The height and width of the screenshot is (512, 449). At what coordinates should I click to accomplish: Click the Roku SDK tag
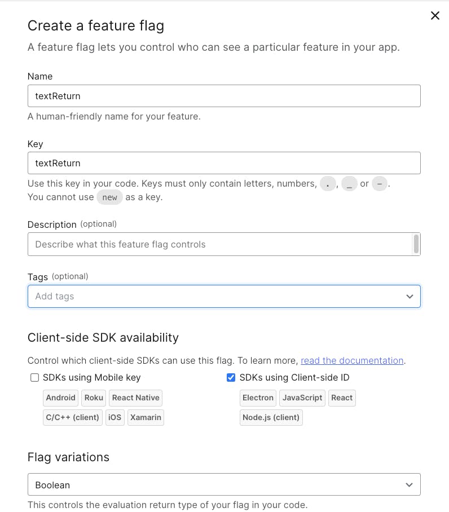[x=94, y=398]
